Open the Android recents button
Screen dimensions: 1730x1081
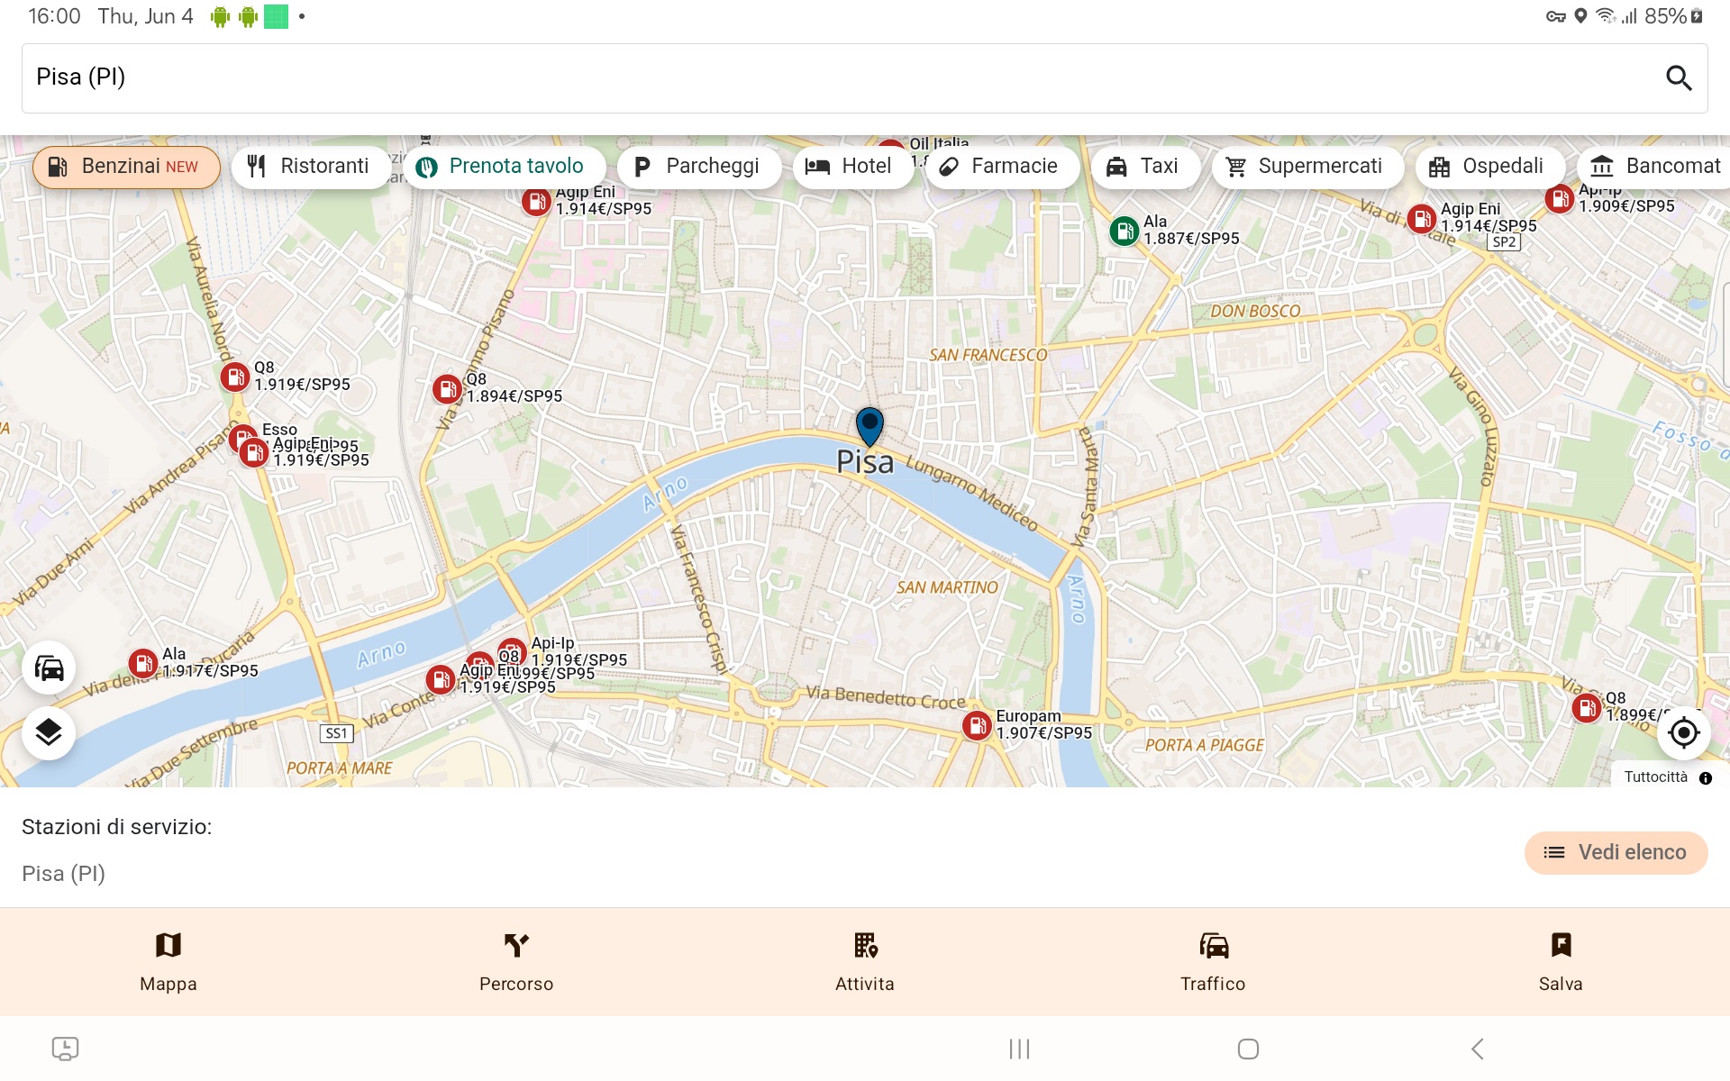[1019, 1049]
